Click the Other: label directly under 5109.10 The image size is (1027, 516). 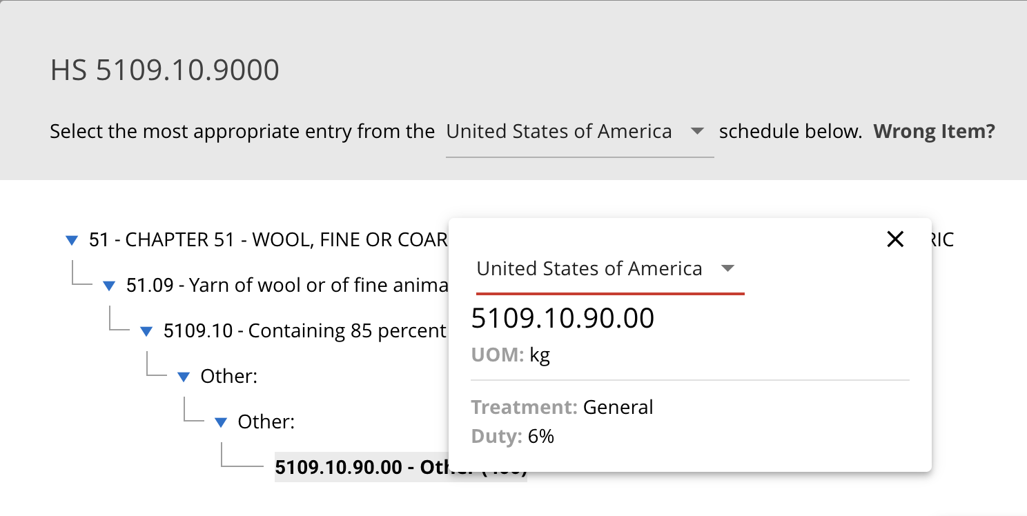coord(228,377)
